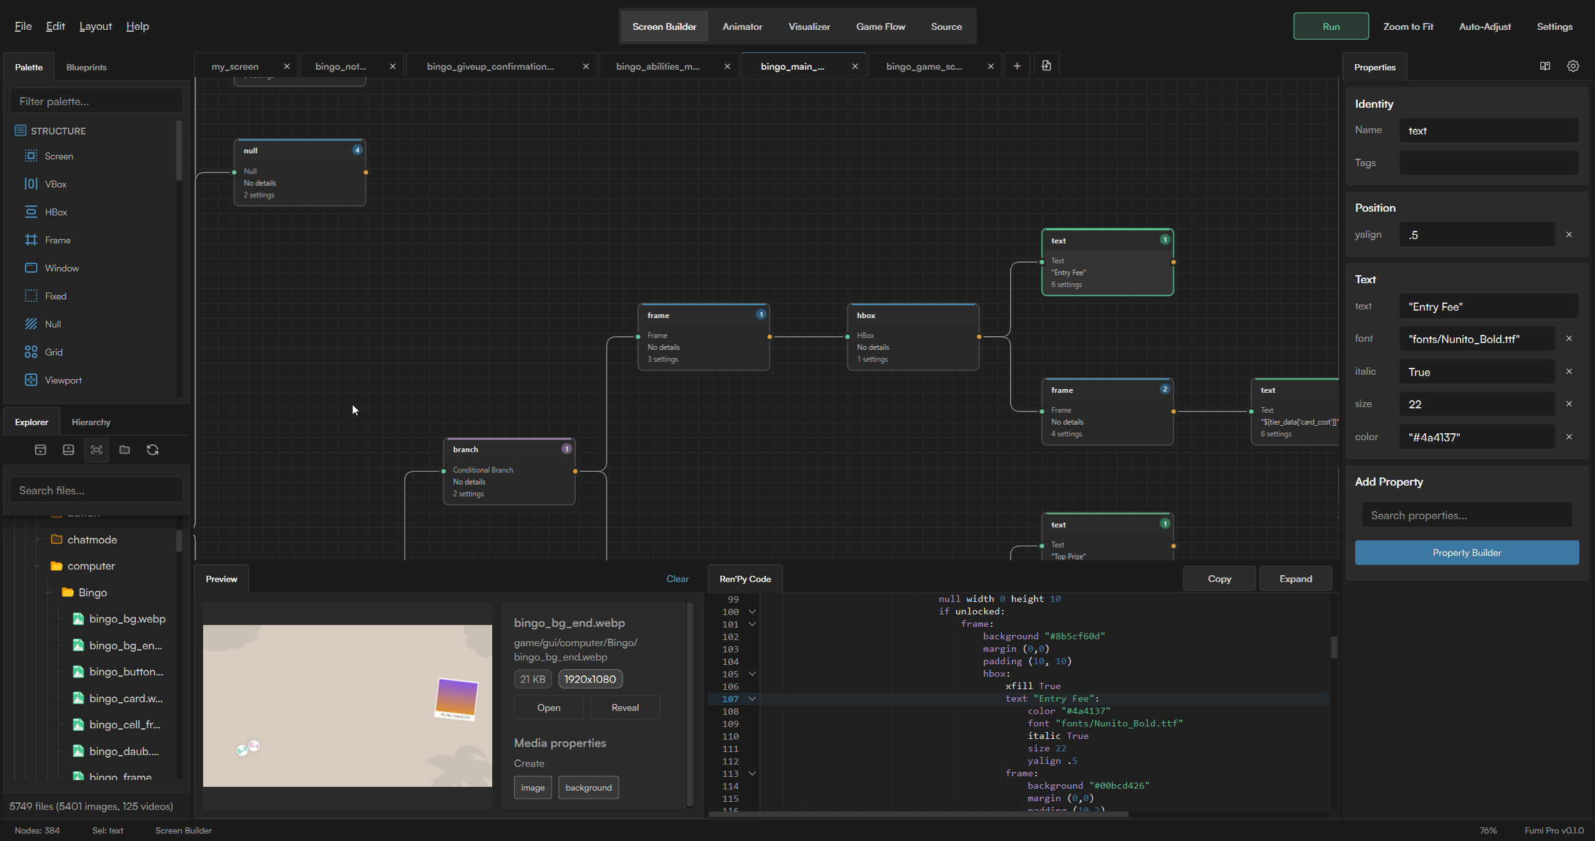Open the Source mode tab
1595x841 pixels.
[x=946, y=27]
